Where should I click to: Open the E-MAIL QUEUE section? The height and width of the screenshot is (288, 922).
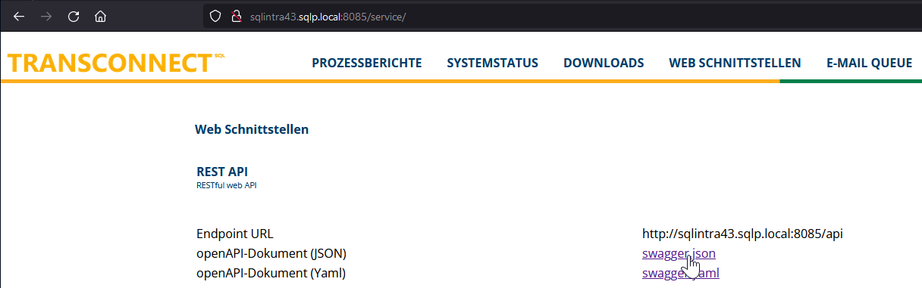tap(869, 63)
